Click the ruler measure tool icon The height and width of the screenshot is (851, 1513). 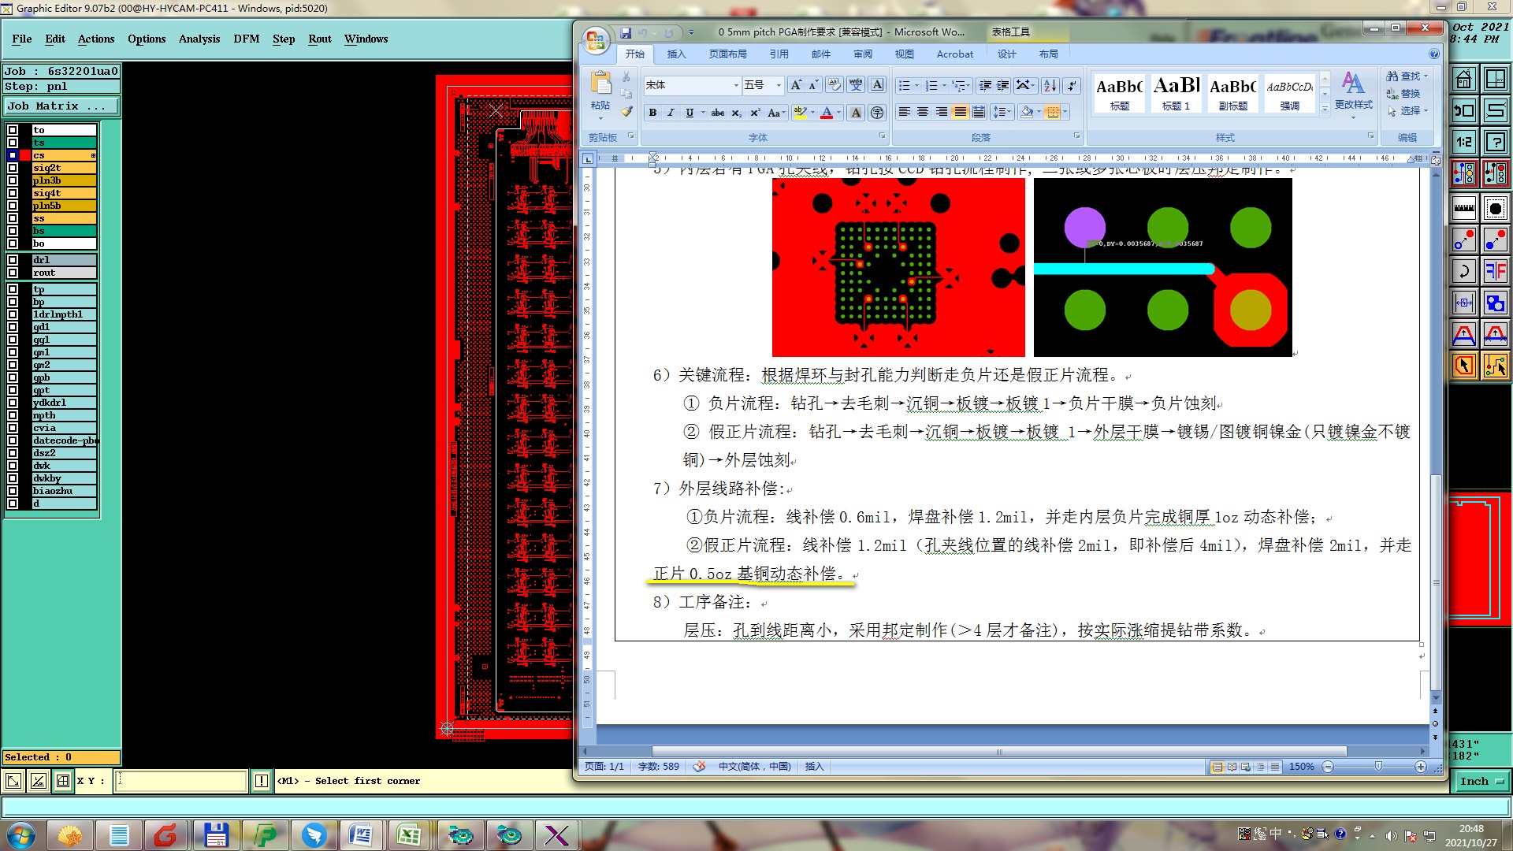[x=1464, y=208]
